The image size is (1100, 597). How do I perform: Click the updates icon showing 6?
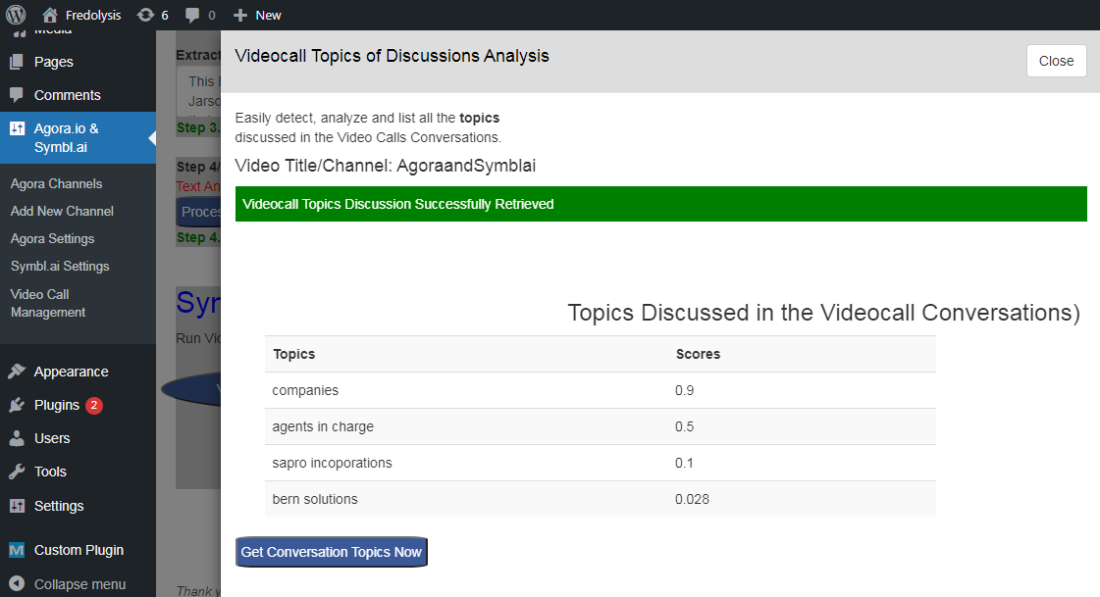pos(145,15)
